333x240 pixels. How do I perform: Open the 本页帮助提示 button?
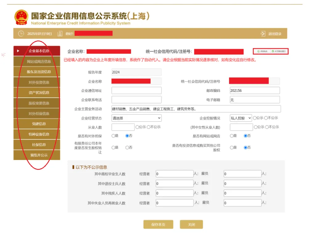point(279,51)
